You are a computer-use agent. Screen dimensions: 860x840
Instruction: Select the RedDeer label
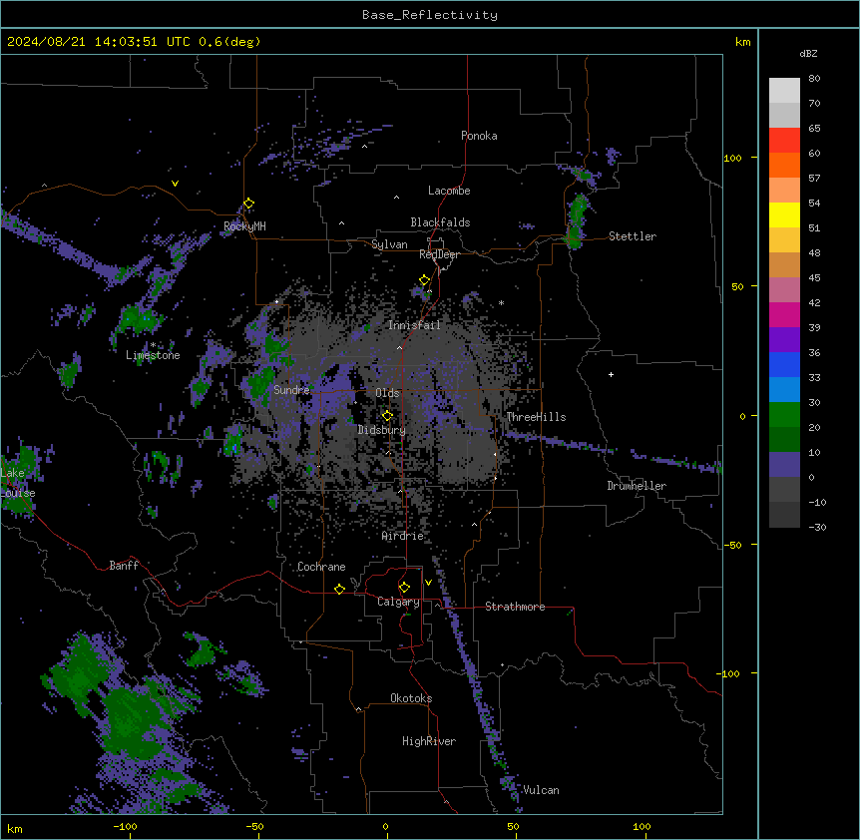439,254
